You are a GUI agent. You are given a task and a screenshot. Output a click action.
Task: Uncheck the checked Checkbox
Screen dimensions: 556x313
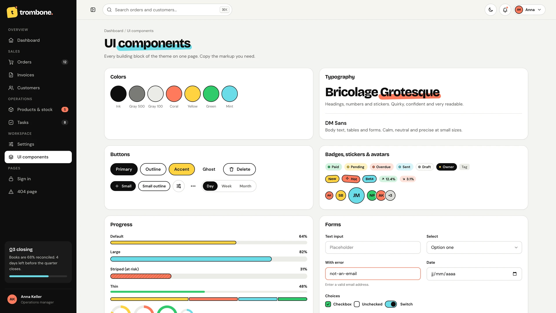pyautogui.click(x=328, y=304)
